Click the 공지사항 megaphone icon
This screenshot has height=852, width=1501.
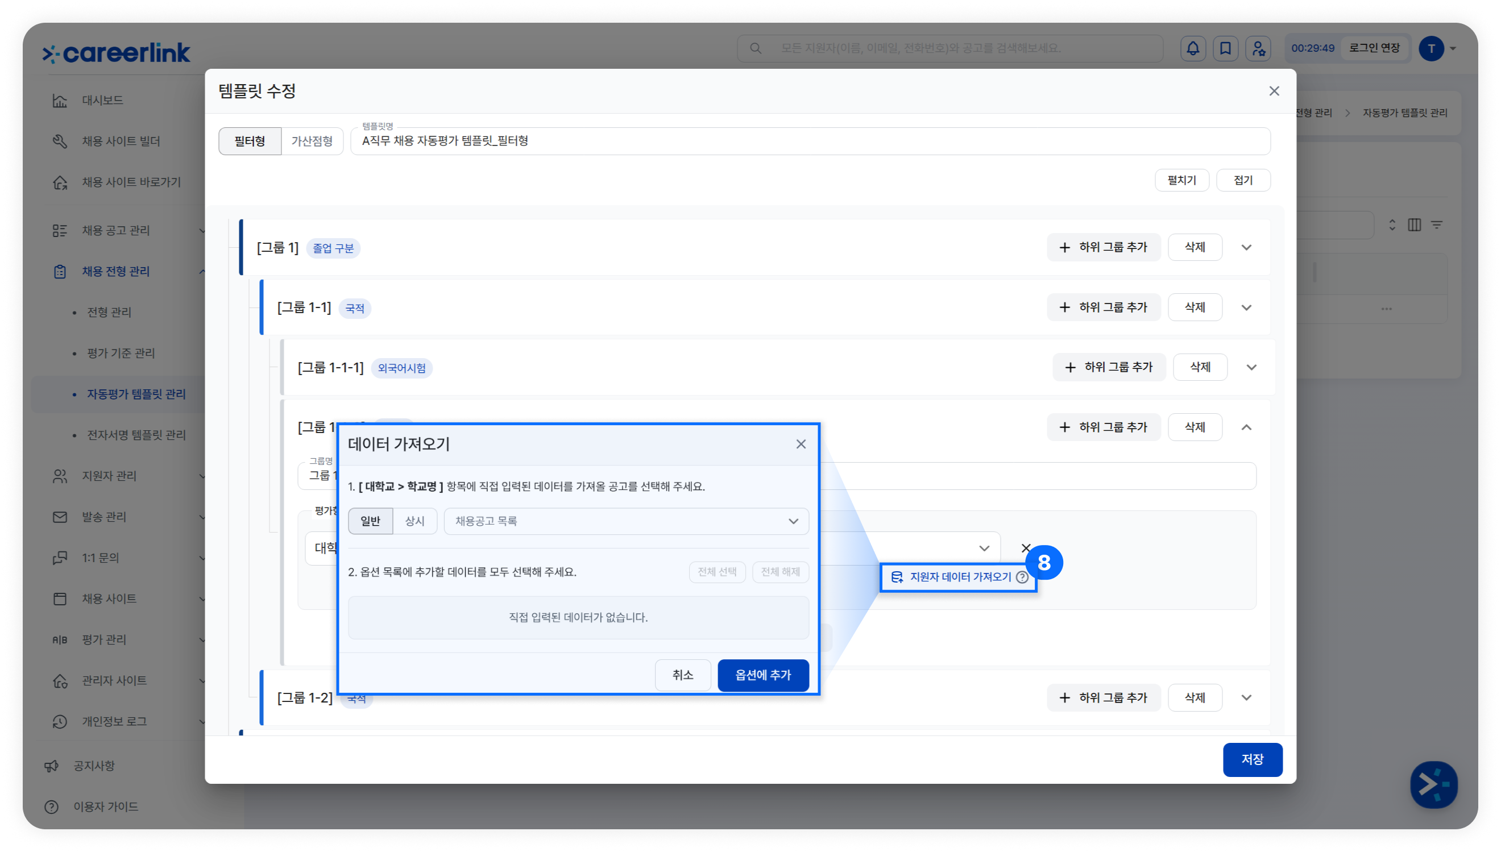click(52, 766)
